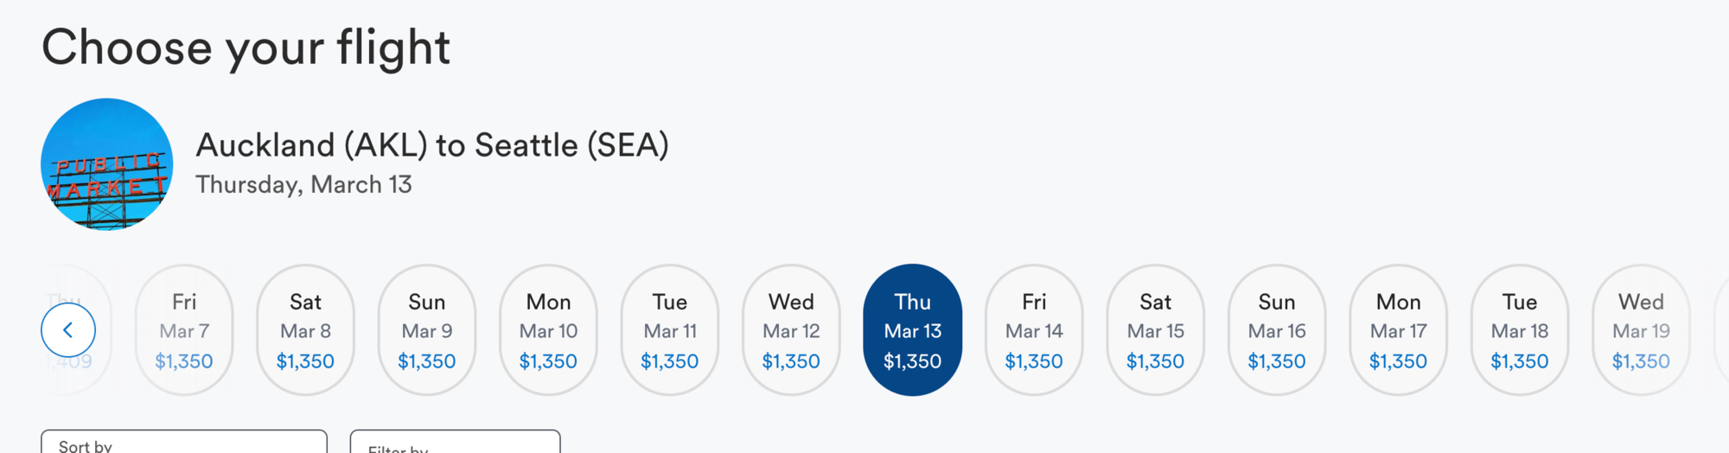Click the Auckland to Seattle route heading
The height and width of the screenshot is (453, 1729).
click(x=432, y=145)
